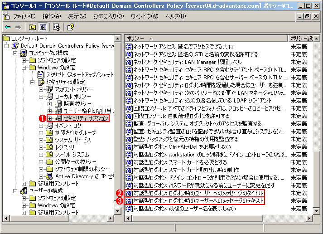The width and height of the screenshot is (323, 234).
Task: Open the ファイル(F) menu
Action: (24, 16)
